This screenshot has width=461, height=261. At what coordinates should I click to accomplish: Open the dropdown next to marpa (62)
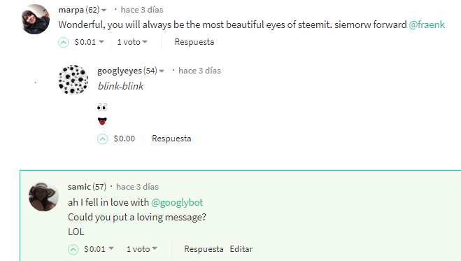point(104,10)
